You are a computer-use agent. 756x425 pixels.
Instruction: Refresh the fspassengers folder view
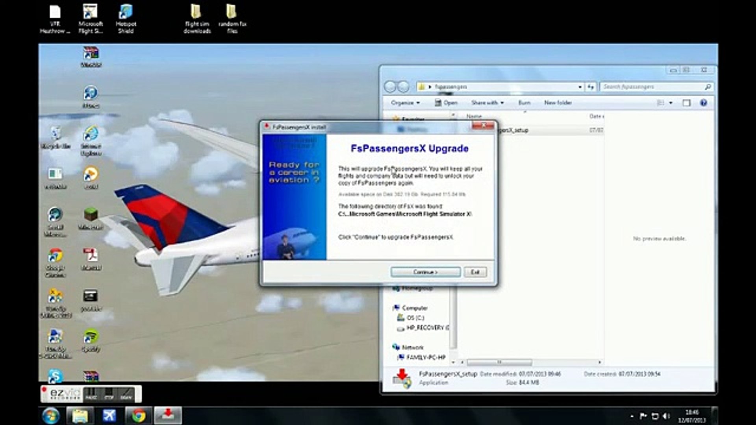click(x=591, y=87)
